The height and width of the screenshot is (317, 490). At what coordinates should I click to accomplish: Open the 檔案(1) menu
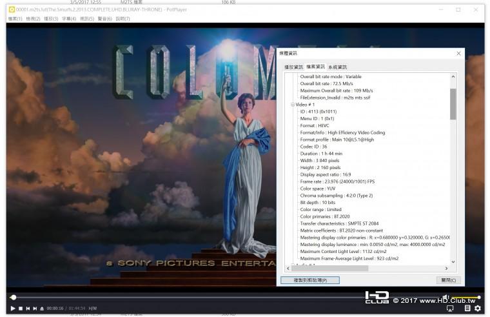tap(15, 19)
